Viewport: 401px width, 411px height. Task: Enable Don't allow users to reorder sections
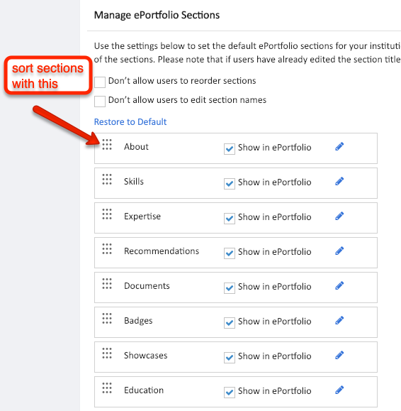100,82
